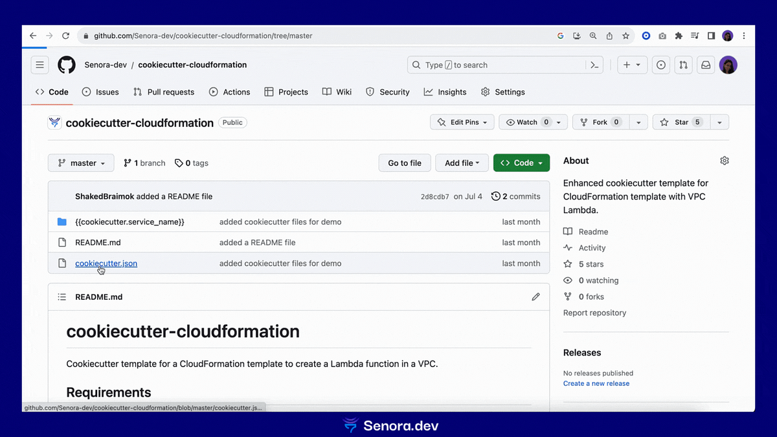The width and height of the screenshot is (777, 437).
Task: Open the command palette icon
Action: (594, 65)
